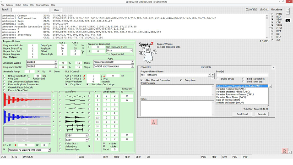Click the Clear search button
This screenshot has width=293, height=165.
click(x=56, y=10)
